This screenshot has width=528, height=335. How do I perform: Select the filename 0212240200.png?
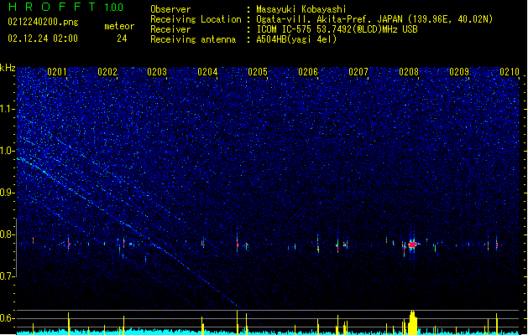click(43, 22)
